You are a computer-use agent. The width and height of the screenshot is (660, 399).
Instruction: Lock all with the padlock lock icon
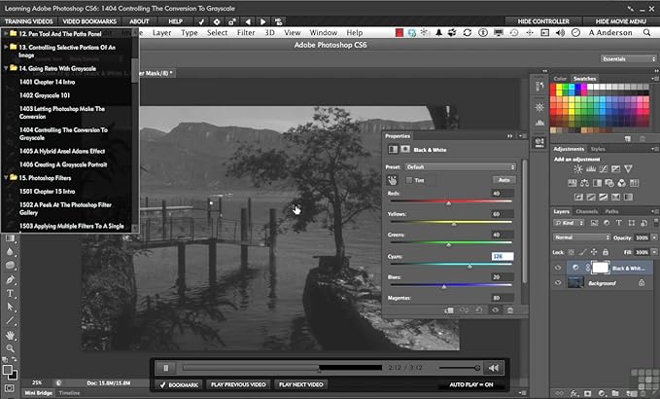pos(606,252)
